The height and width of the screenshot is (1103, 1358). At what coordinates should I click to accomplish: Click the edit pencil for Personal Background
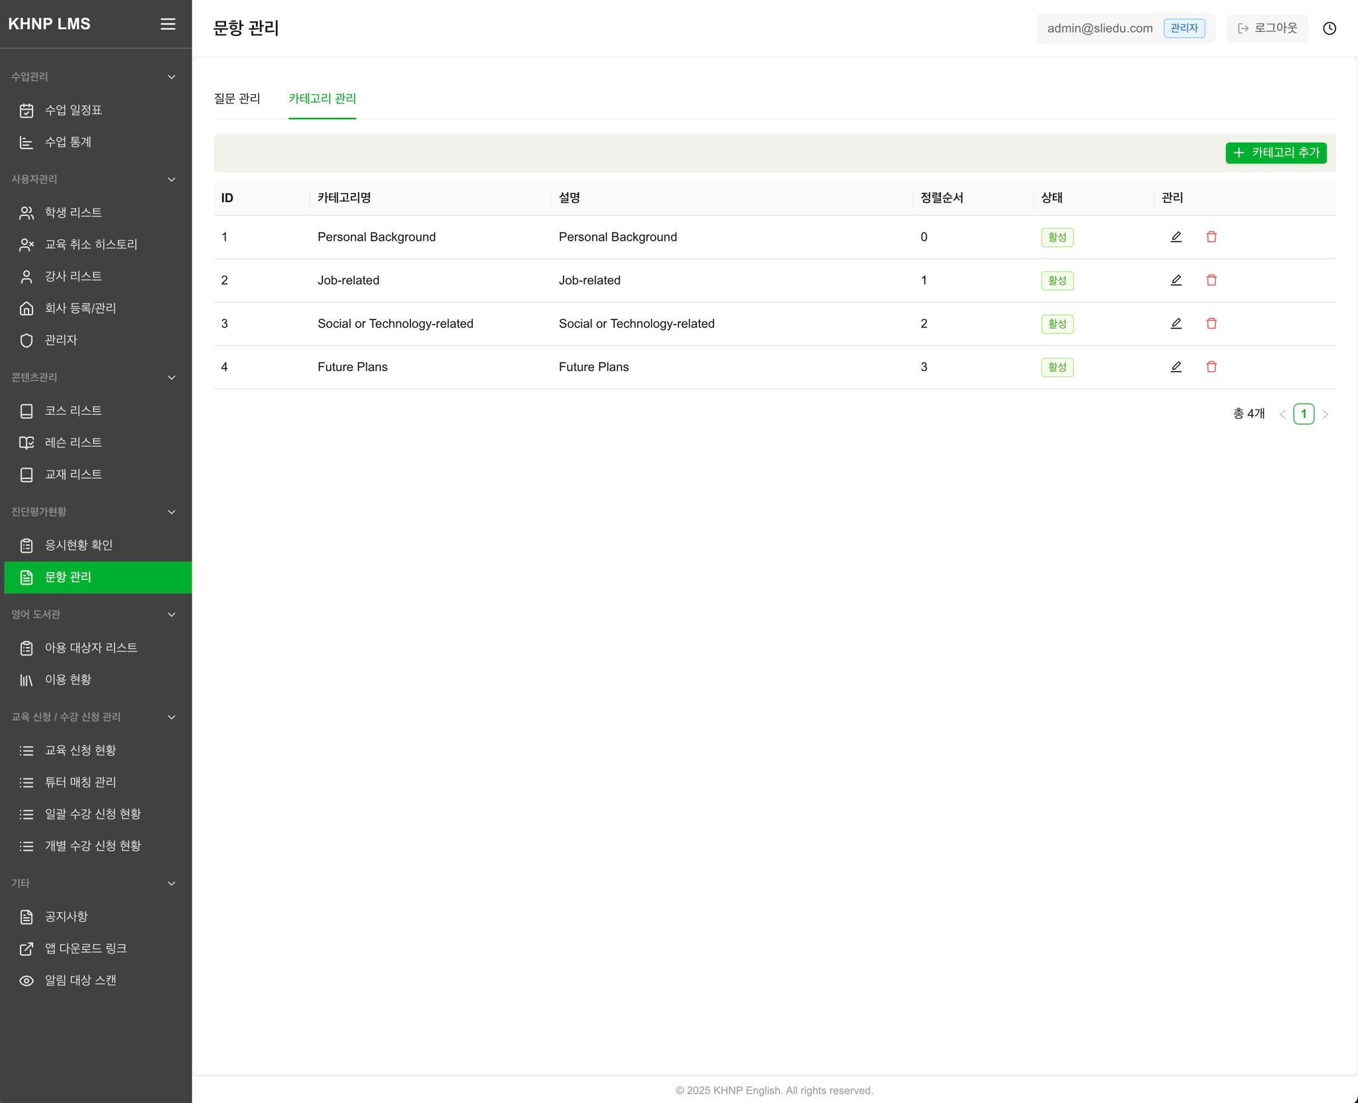tap(1176, 237)
